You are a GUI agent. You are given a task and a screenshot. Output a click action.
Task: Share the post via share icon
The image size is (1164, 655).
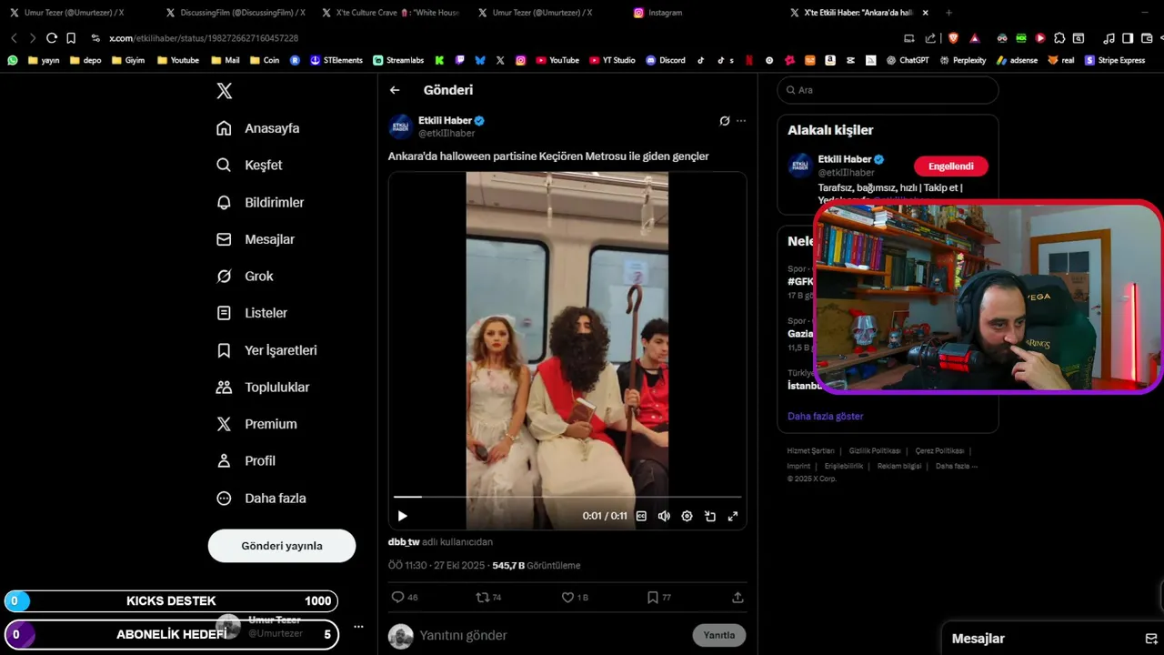(x=738, y=598)
